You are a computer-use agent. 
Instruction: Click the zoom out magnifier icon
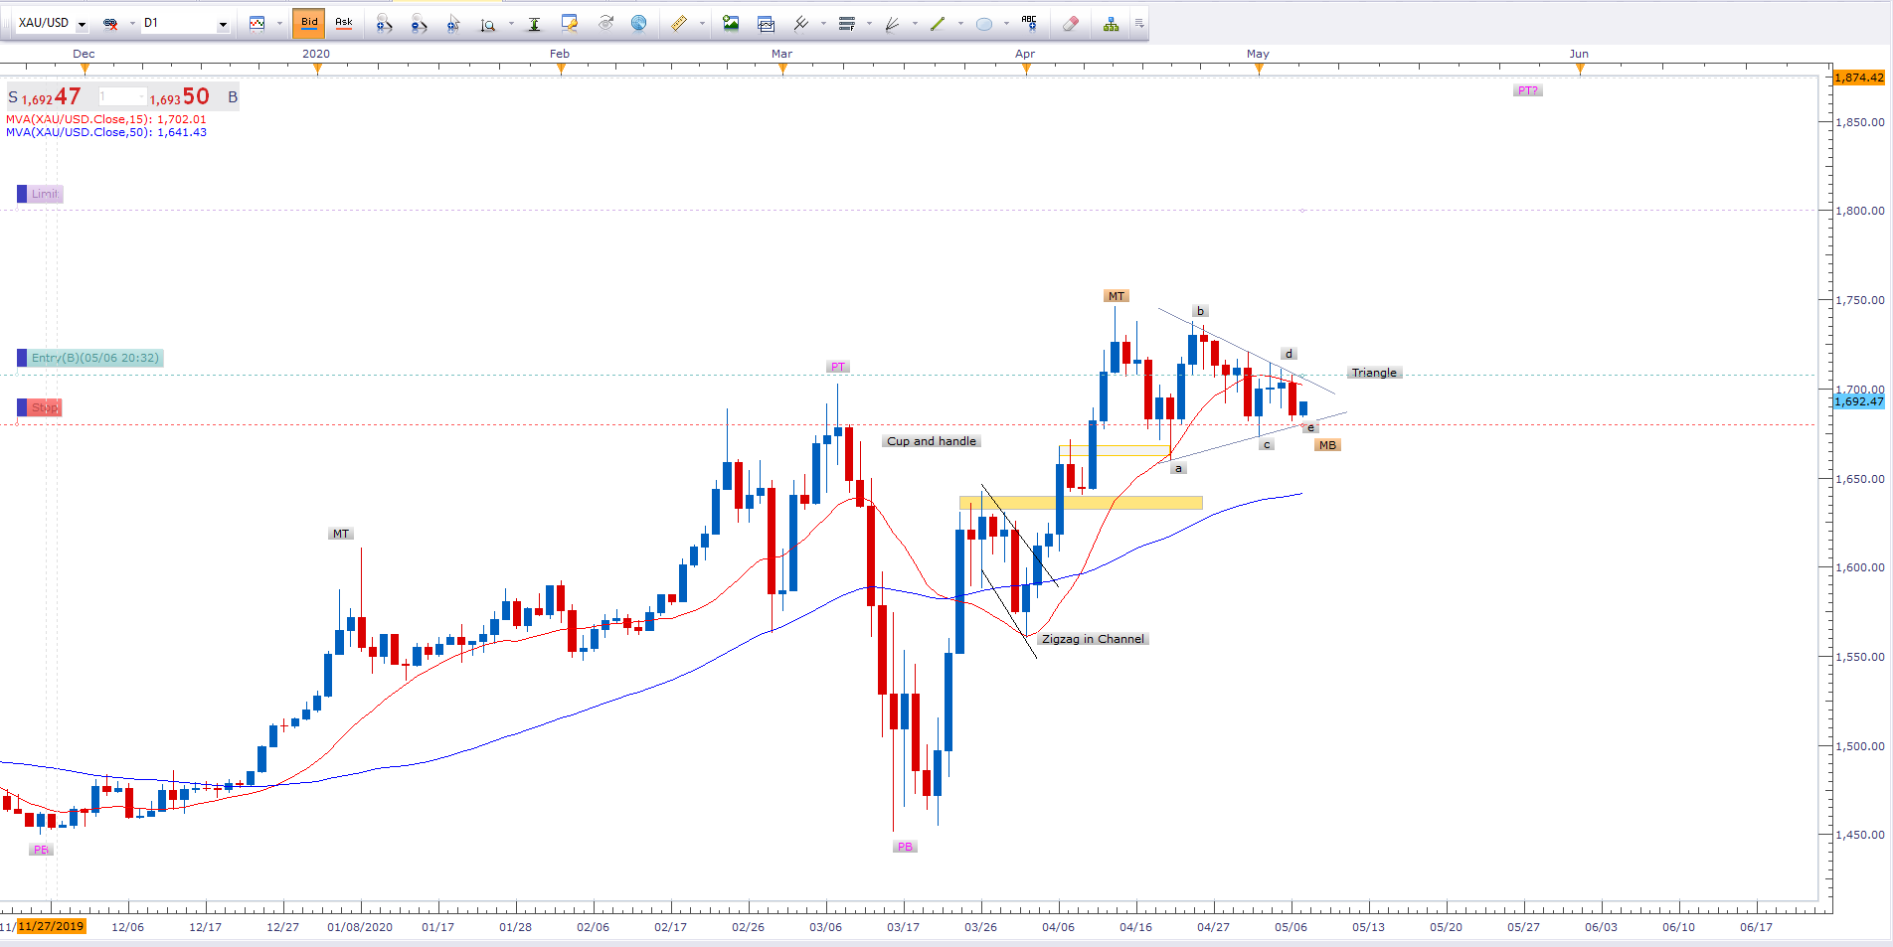coord(419,23)
